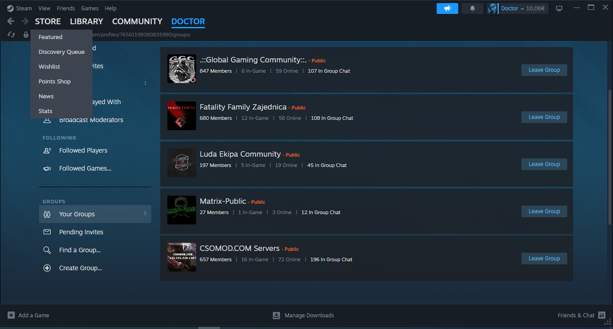Viewport: 613px width, 329px height.
Task: Select Discovery Queue from Store menu
Action: [x=61, y=52]
